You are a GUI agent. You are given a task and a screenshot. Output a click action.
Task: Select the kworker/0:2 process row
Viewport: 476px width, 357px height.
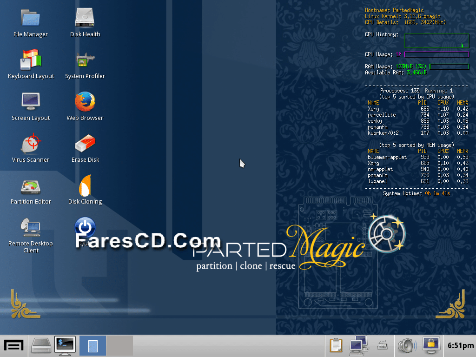click(418, 133)
